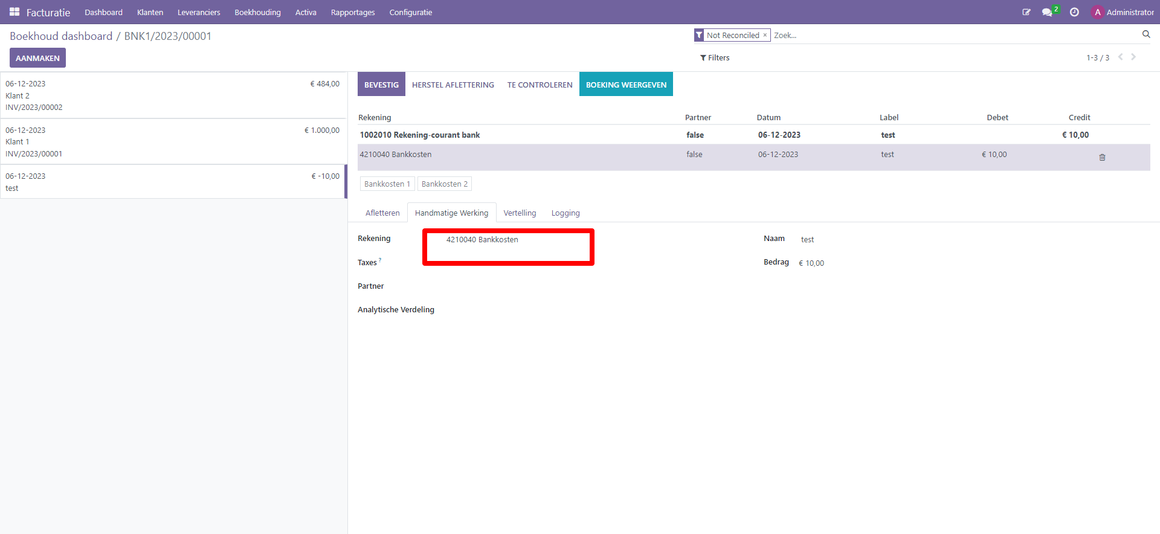Click the Rekening field with 4210040 Bankkosten
1160x534 pixels.
507,240
